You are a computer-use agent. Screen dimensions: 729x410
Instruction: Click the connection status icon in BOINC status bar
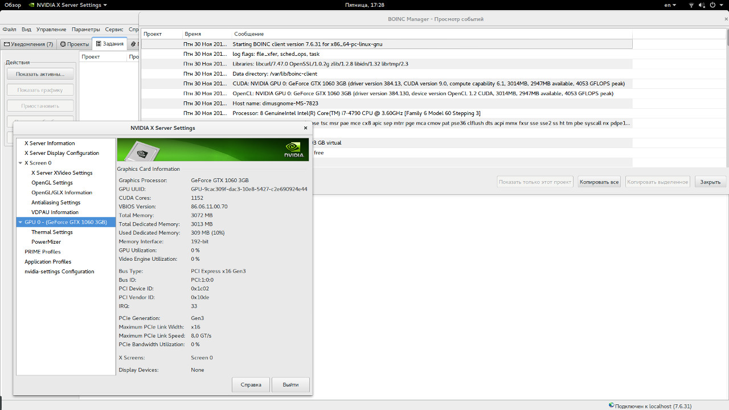[x=612, y=405]
